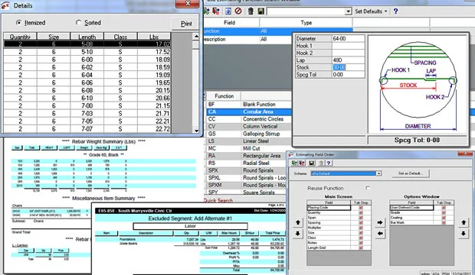The width and height of the screenshot is (475, 275).
Task: Toggle Tab Stop for Placing Code
Action: click(x=361, y=208)
